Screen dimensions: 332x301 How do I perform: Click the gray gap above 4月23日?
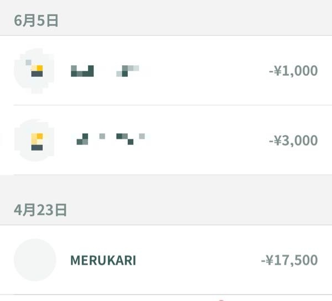pos(166,186)
